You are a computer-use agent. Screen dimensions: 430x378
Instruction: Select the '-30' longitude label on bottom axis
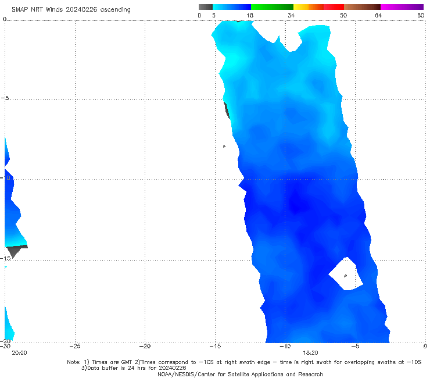(5, 346)
